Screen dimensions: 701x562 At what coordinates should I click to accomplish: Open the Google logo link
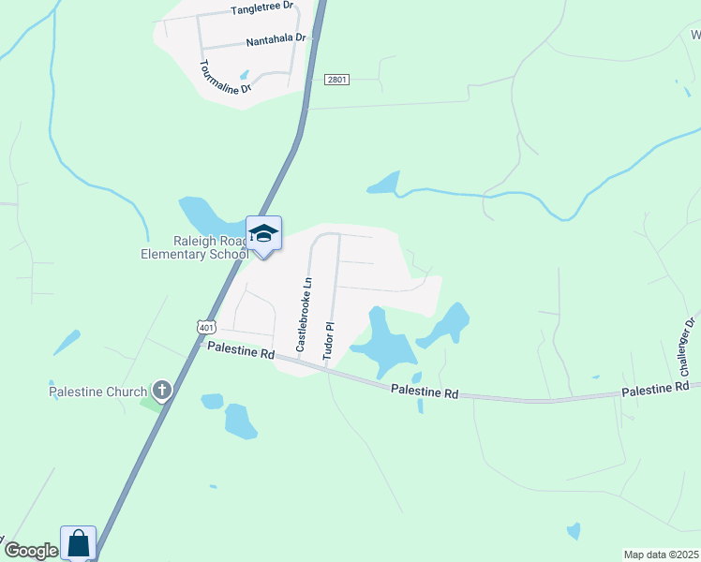(31, 551)
